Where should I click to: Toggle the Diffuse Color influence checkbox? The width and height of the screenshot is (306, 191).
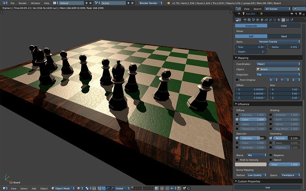click(237, 120)
